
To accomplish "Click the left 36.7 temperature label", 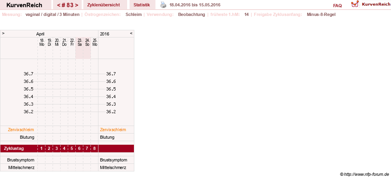I will (28, 74).
